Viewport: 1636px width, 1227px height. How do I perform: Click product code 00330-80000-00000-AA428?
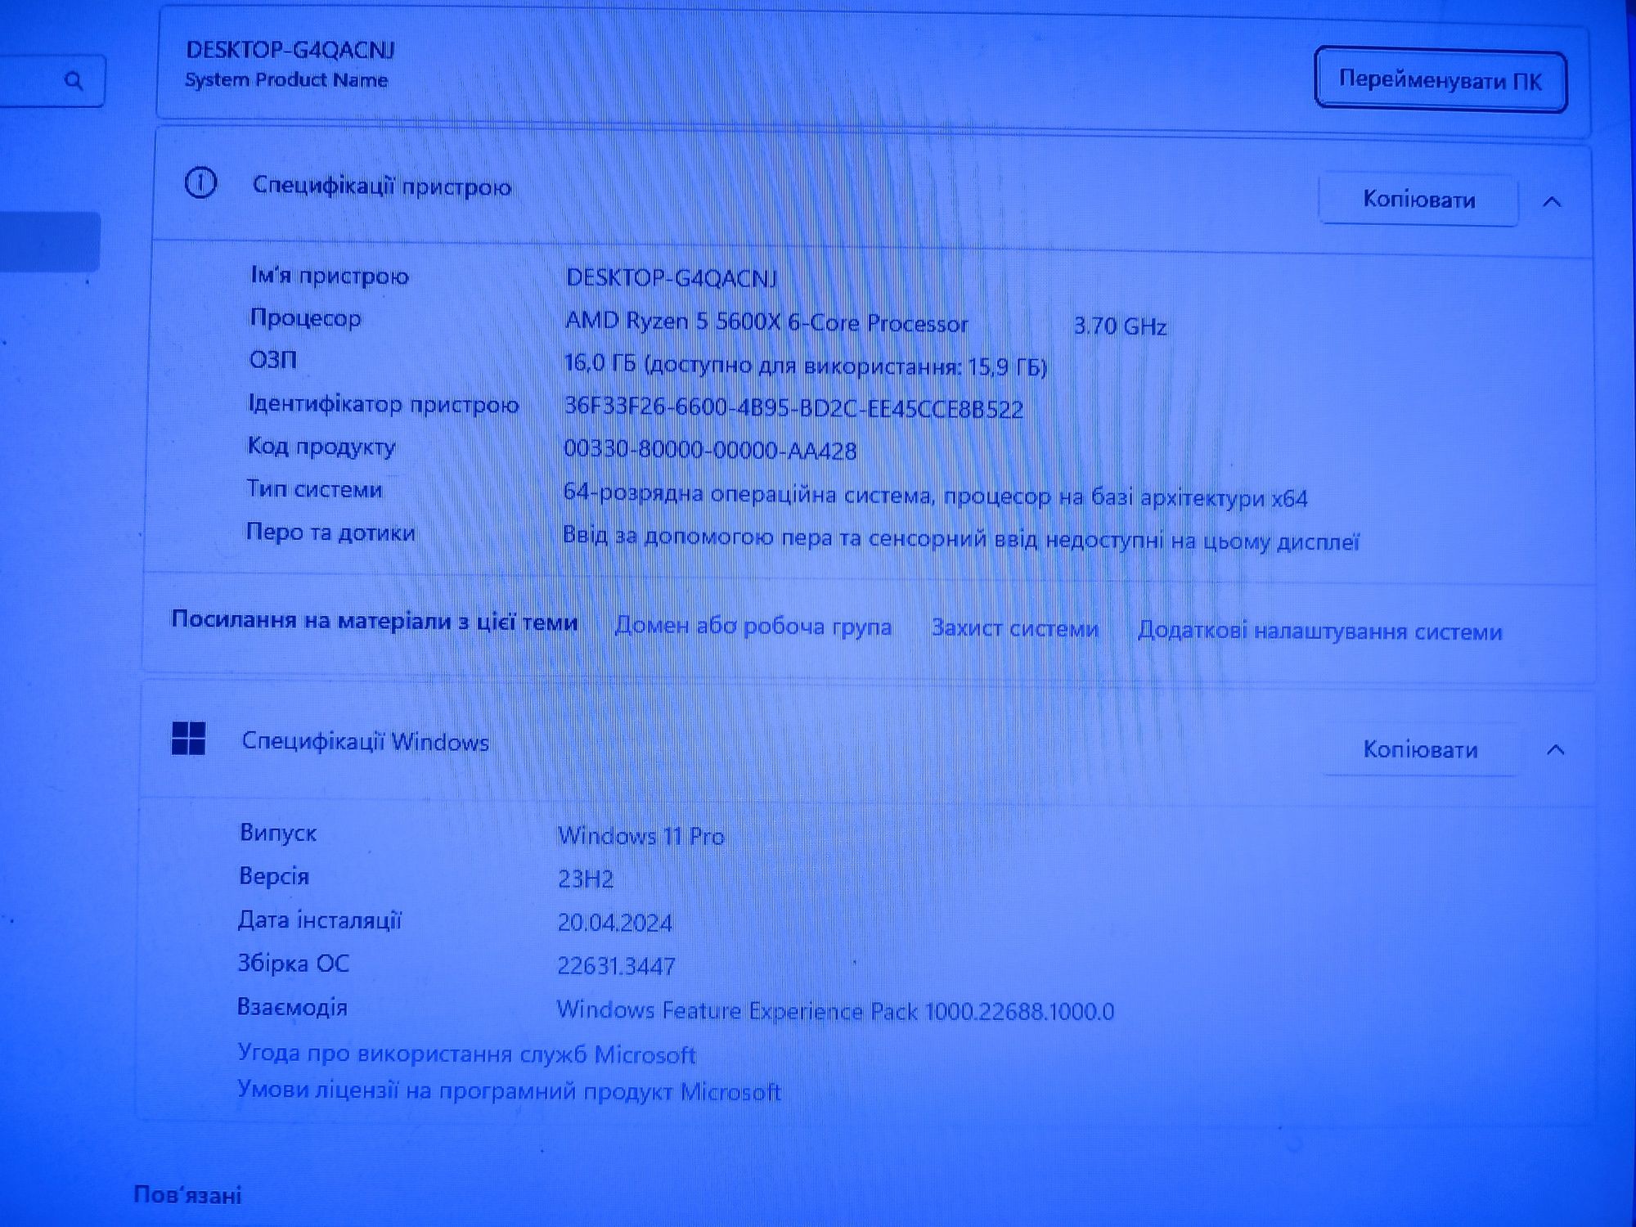pos(710,449)
